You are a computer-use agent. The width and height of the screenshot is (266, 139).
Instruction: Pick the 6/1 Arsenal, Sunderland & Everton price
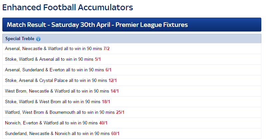click(109, 70)
